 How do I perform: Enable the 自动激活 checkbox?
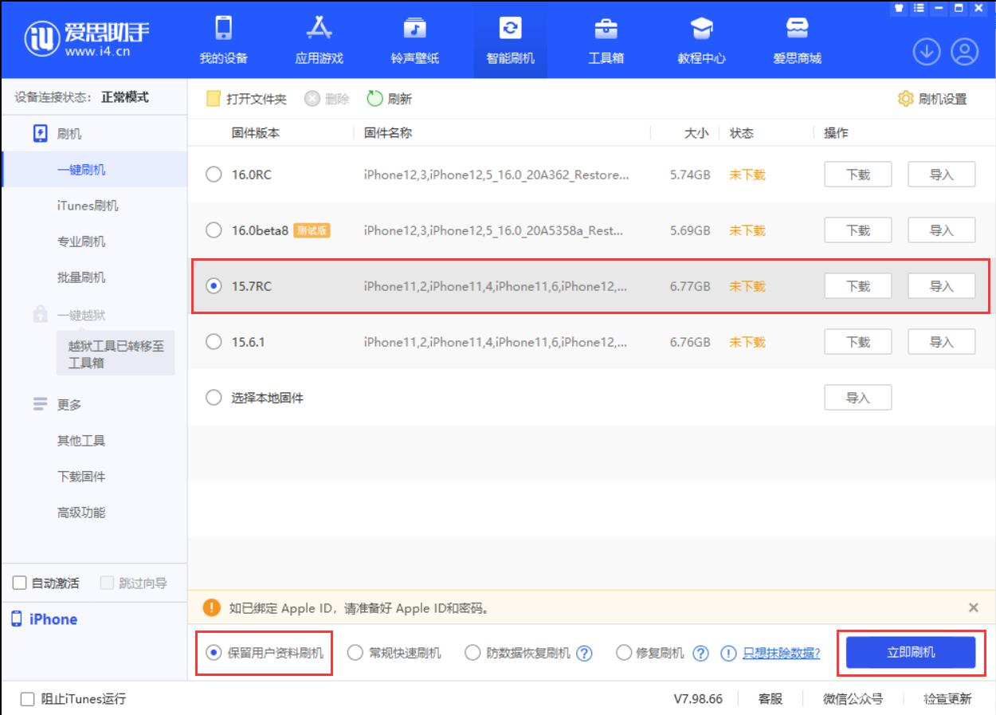coord(19,583)
